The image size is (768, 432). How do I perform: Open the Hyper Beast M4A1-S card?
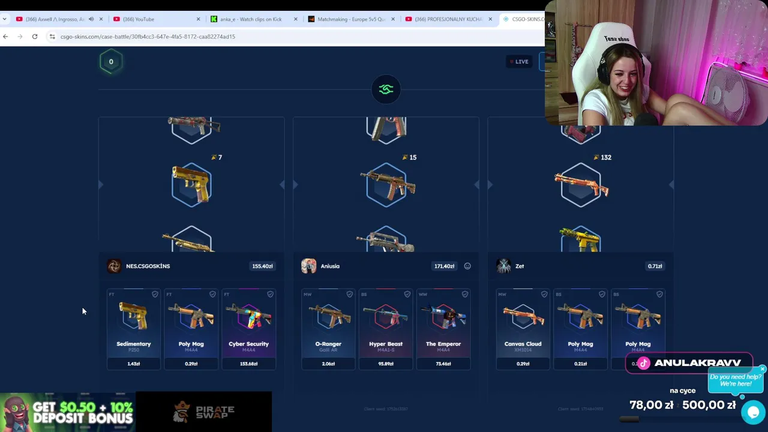pos(386,329)
